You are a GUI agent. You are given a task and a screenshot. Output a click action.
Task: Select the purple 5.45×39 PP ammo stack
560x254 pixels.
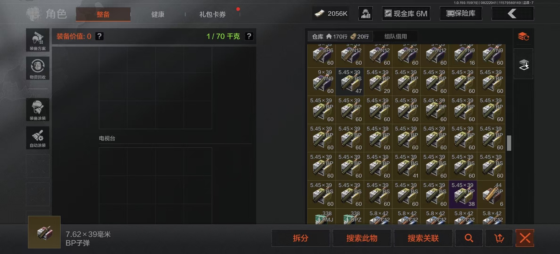coord(463,195)
